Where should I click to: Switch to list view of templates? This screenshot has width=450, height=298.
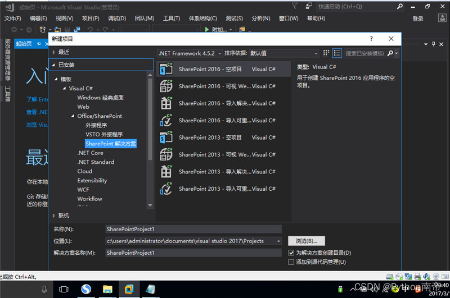(x=337, y=53)
